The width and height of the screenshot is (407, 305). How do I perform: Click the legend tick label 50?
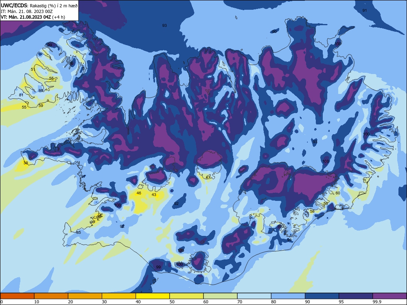point(172,302)
